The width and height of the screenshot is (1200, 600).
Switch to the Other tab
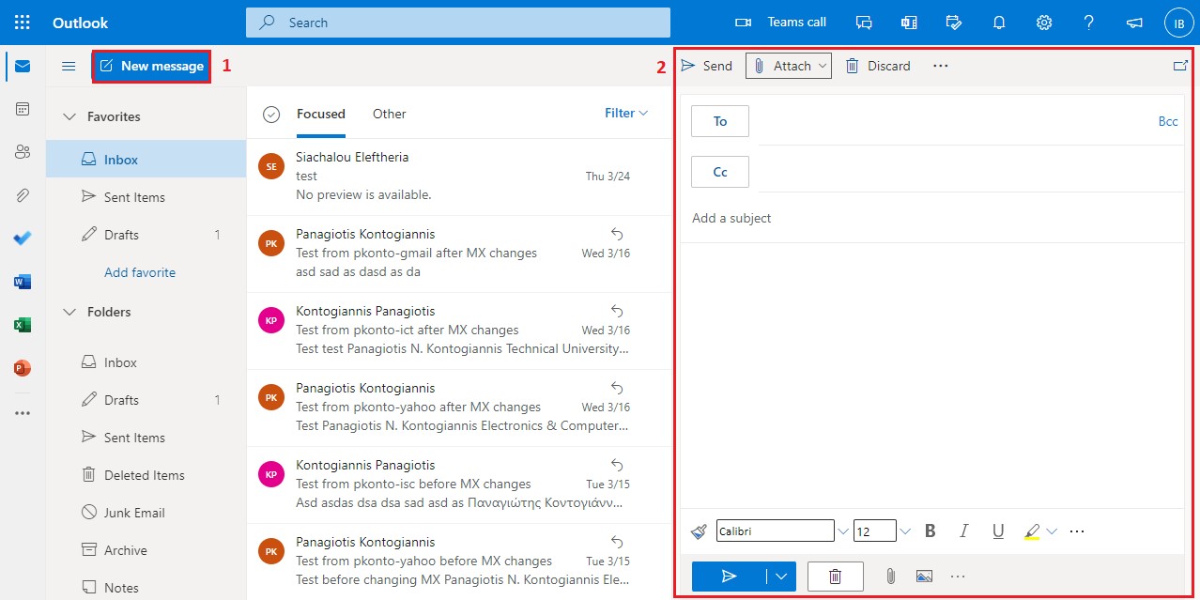coord(389,114)
